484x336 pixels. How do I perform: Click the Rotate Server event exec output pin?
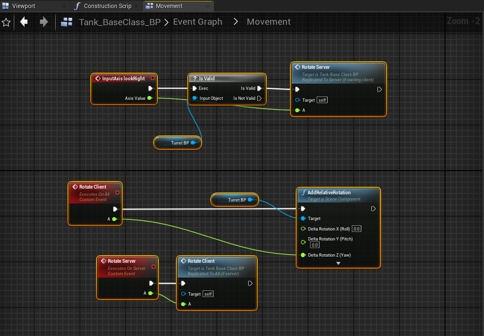coord(151,283)
